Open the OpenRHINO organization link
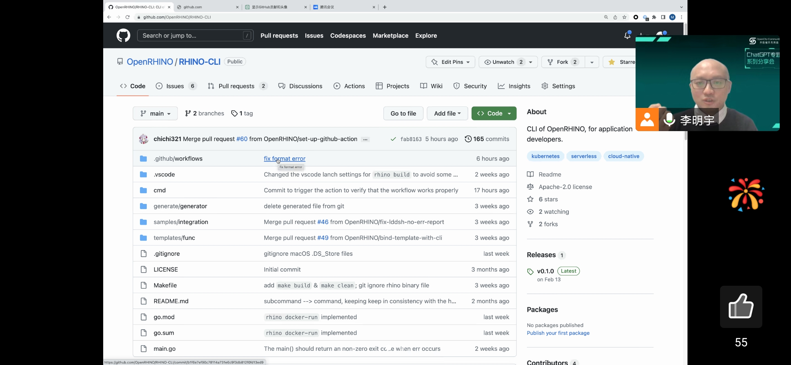This screenshot has width=791, height=365. (x=150, y=62)
